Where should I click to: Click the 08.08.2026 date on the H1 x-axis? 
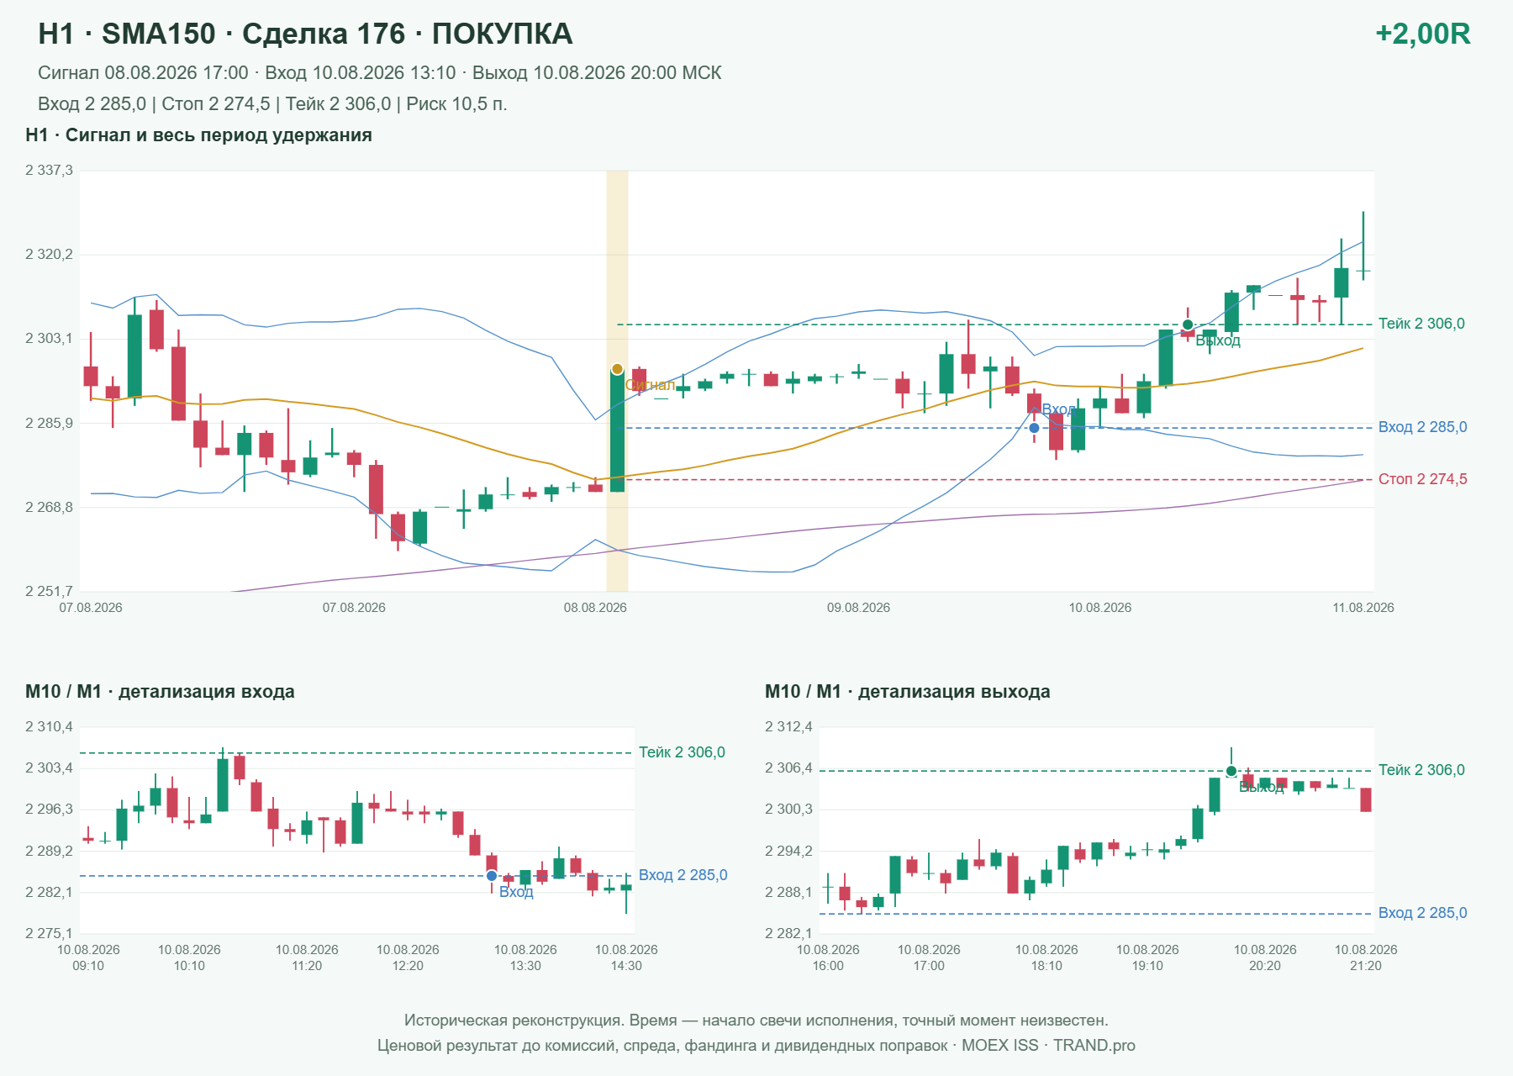click(595, 608)
